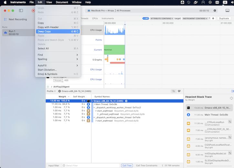This screenshot has height=168, width=234.
Task: Focus arrow beside Emacs-x86_64-10_14 (2465) row
Action: click(126, 101)
